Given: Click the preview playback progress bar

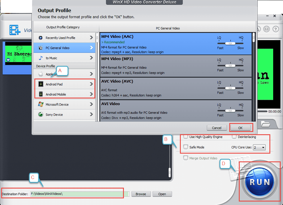Looking at the screenshot, I should [262, 111].
